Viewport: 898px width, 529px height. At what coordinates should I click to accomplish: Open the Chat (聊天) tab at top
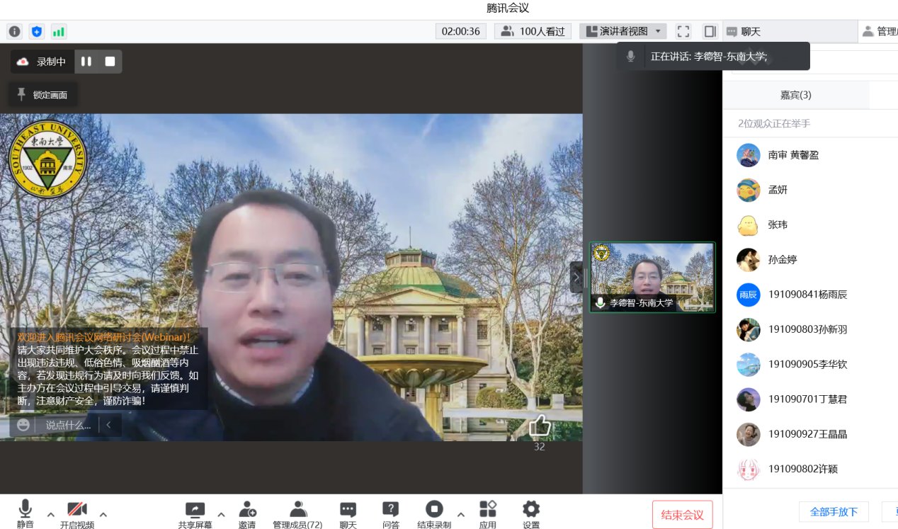[744, 31]
